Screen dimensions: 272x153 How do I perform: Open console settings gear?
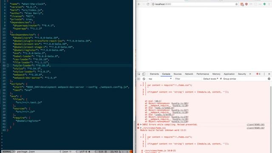269,79
